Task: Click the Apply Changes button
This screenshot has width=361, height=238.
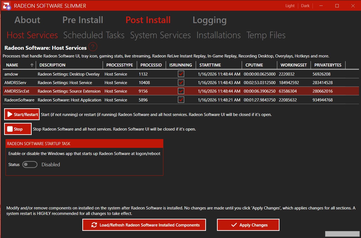Action: (248, 225)
